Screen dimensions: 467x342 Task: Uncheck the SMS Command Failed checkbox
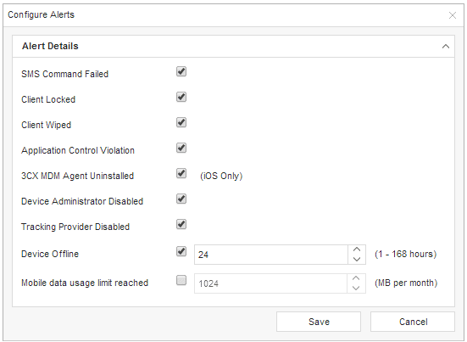(x=181, y=71)
